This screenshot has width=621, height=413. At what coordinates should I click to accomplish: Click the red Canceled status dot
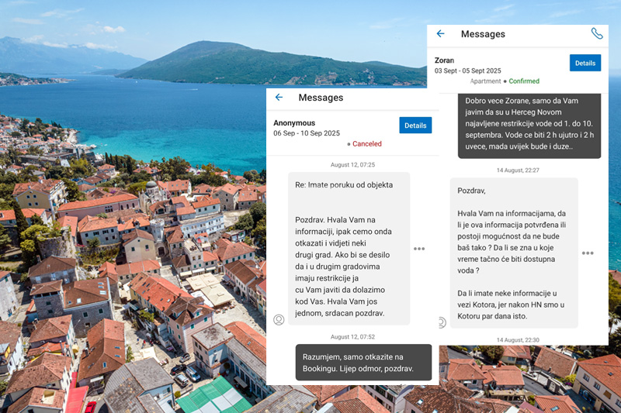coord(349,144)
